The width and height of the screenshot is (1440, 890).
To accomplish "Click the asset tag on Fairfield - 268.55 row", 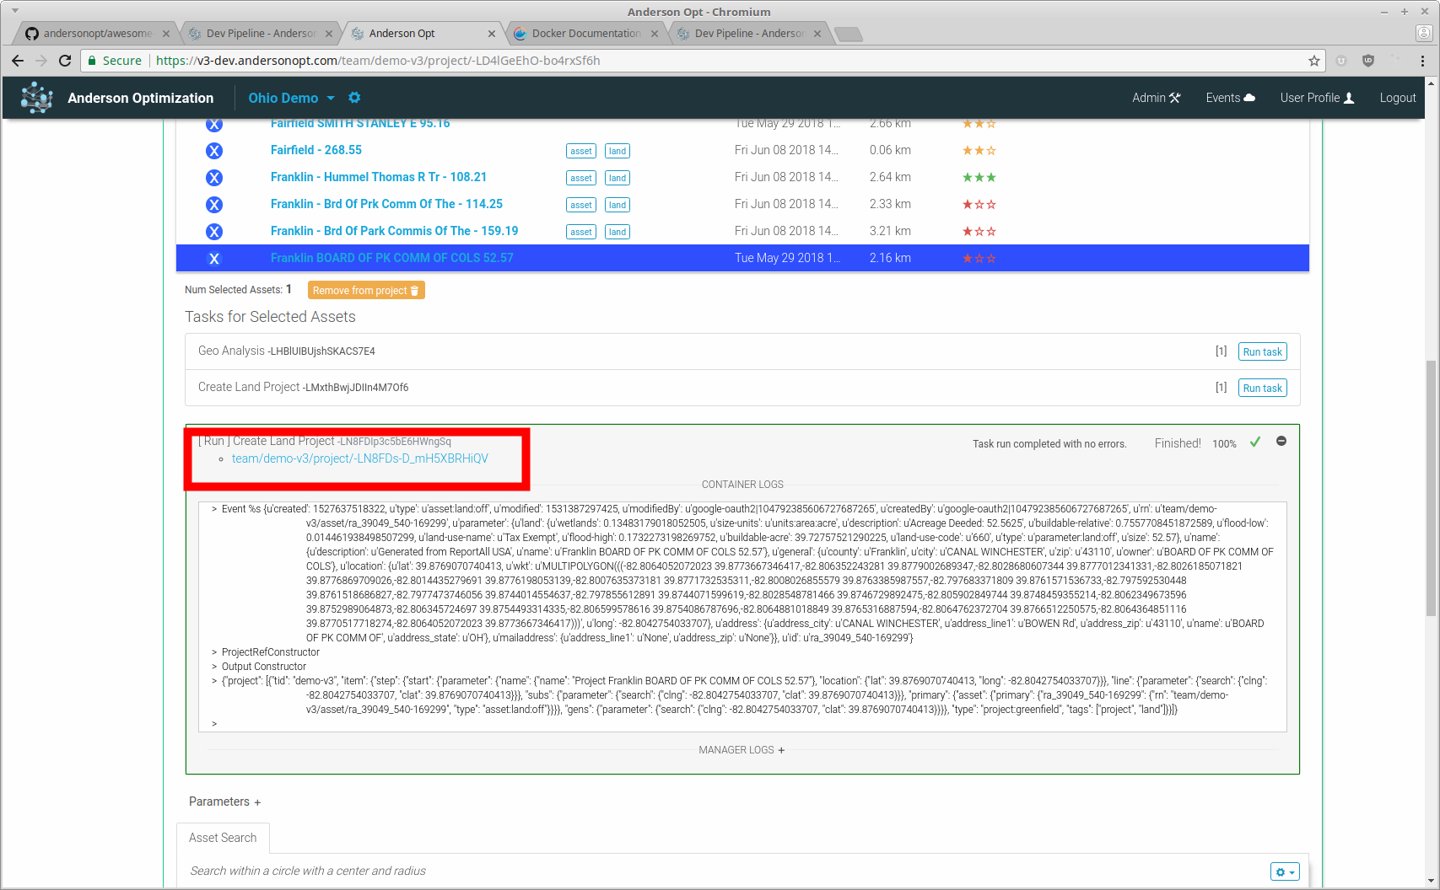I will pyautogui.click(x=581, y=151).
